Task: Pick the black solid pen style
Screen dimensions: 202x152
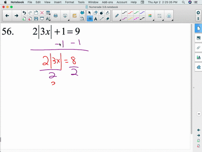Action: pyautogui.click(x=124, y=13)
